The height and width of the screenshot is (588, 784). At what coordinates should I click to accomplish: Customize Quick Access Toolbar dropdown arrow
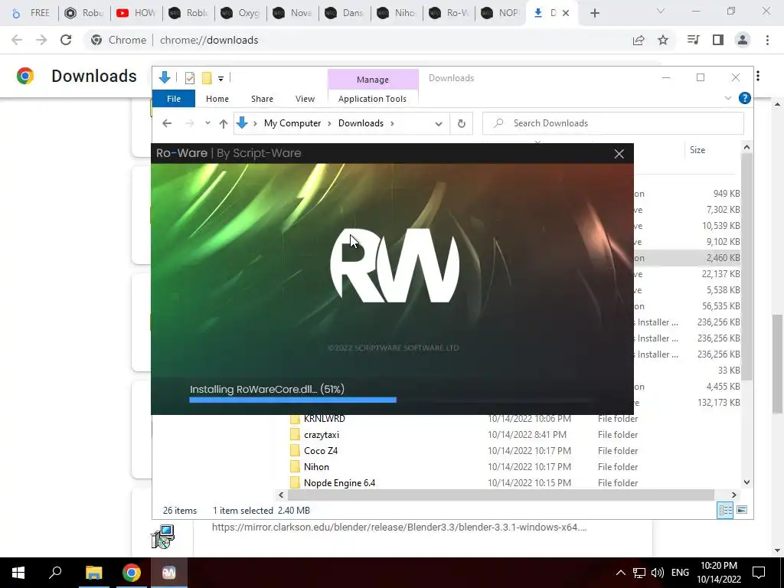(x=220, y=79)
